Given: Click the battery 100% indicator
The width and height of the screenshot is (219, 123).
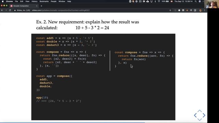Looking at the screenshot, I should click(x=165, y=1).
